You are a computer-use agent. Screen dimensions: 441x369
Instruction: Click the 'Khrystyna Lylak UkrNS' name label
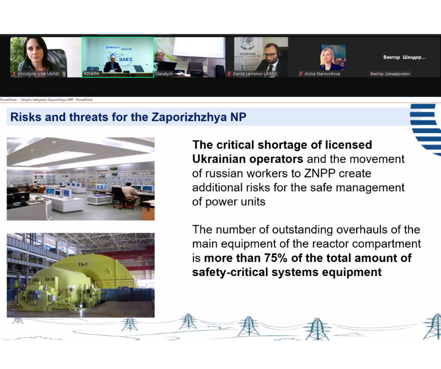(38, 74)
